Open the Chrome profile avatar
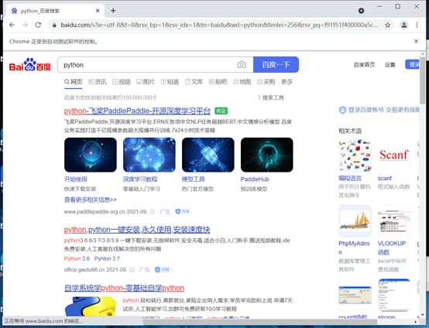429x328 pixels. point(403,26)
